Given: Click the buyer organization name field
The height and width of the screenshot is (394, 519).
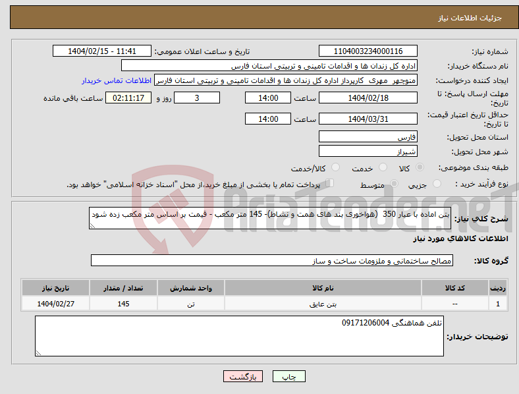Looking at the screenshot, I should pos(269,66).
